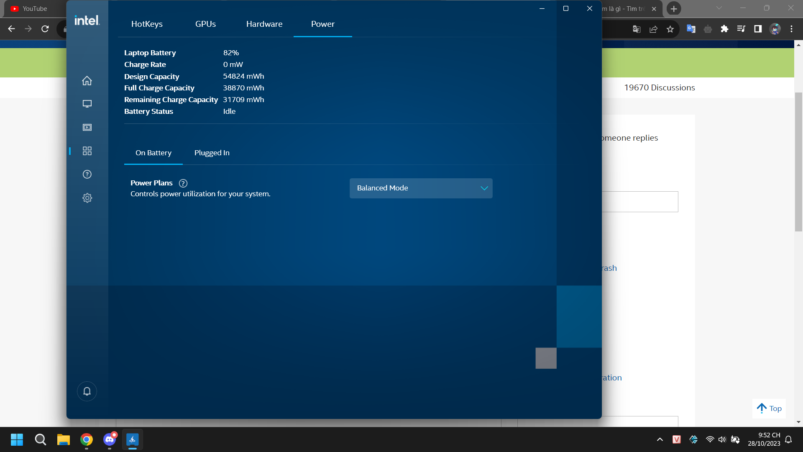
Task: Click the volume icon in the system tray
Action: point(722,439)
